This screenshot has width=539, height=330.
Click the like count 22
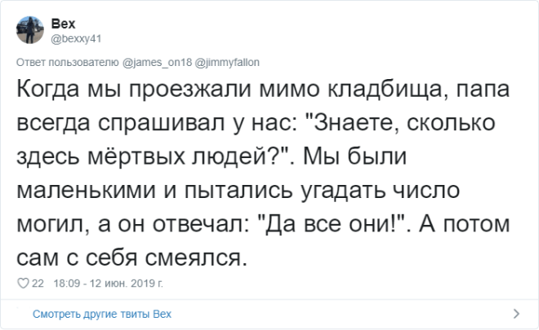pyautogui.click(x=37, y=284)
